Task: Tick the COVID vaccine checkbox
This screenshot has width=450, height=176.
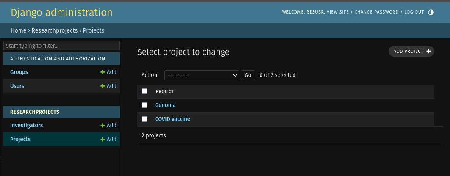Action: click(x=144, y=118)
